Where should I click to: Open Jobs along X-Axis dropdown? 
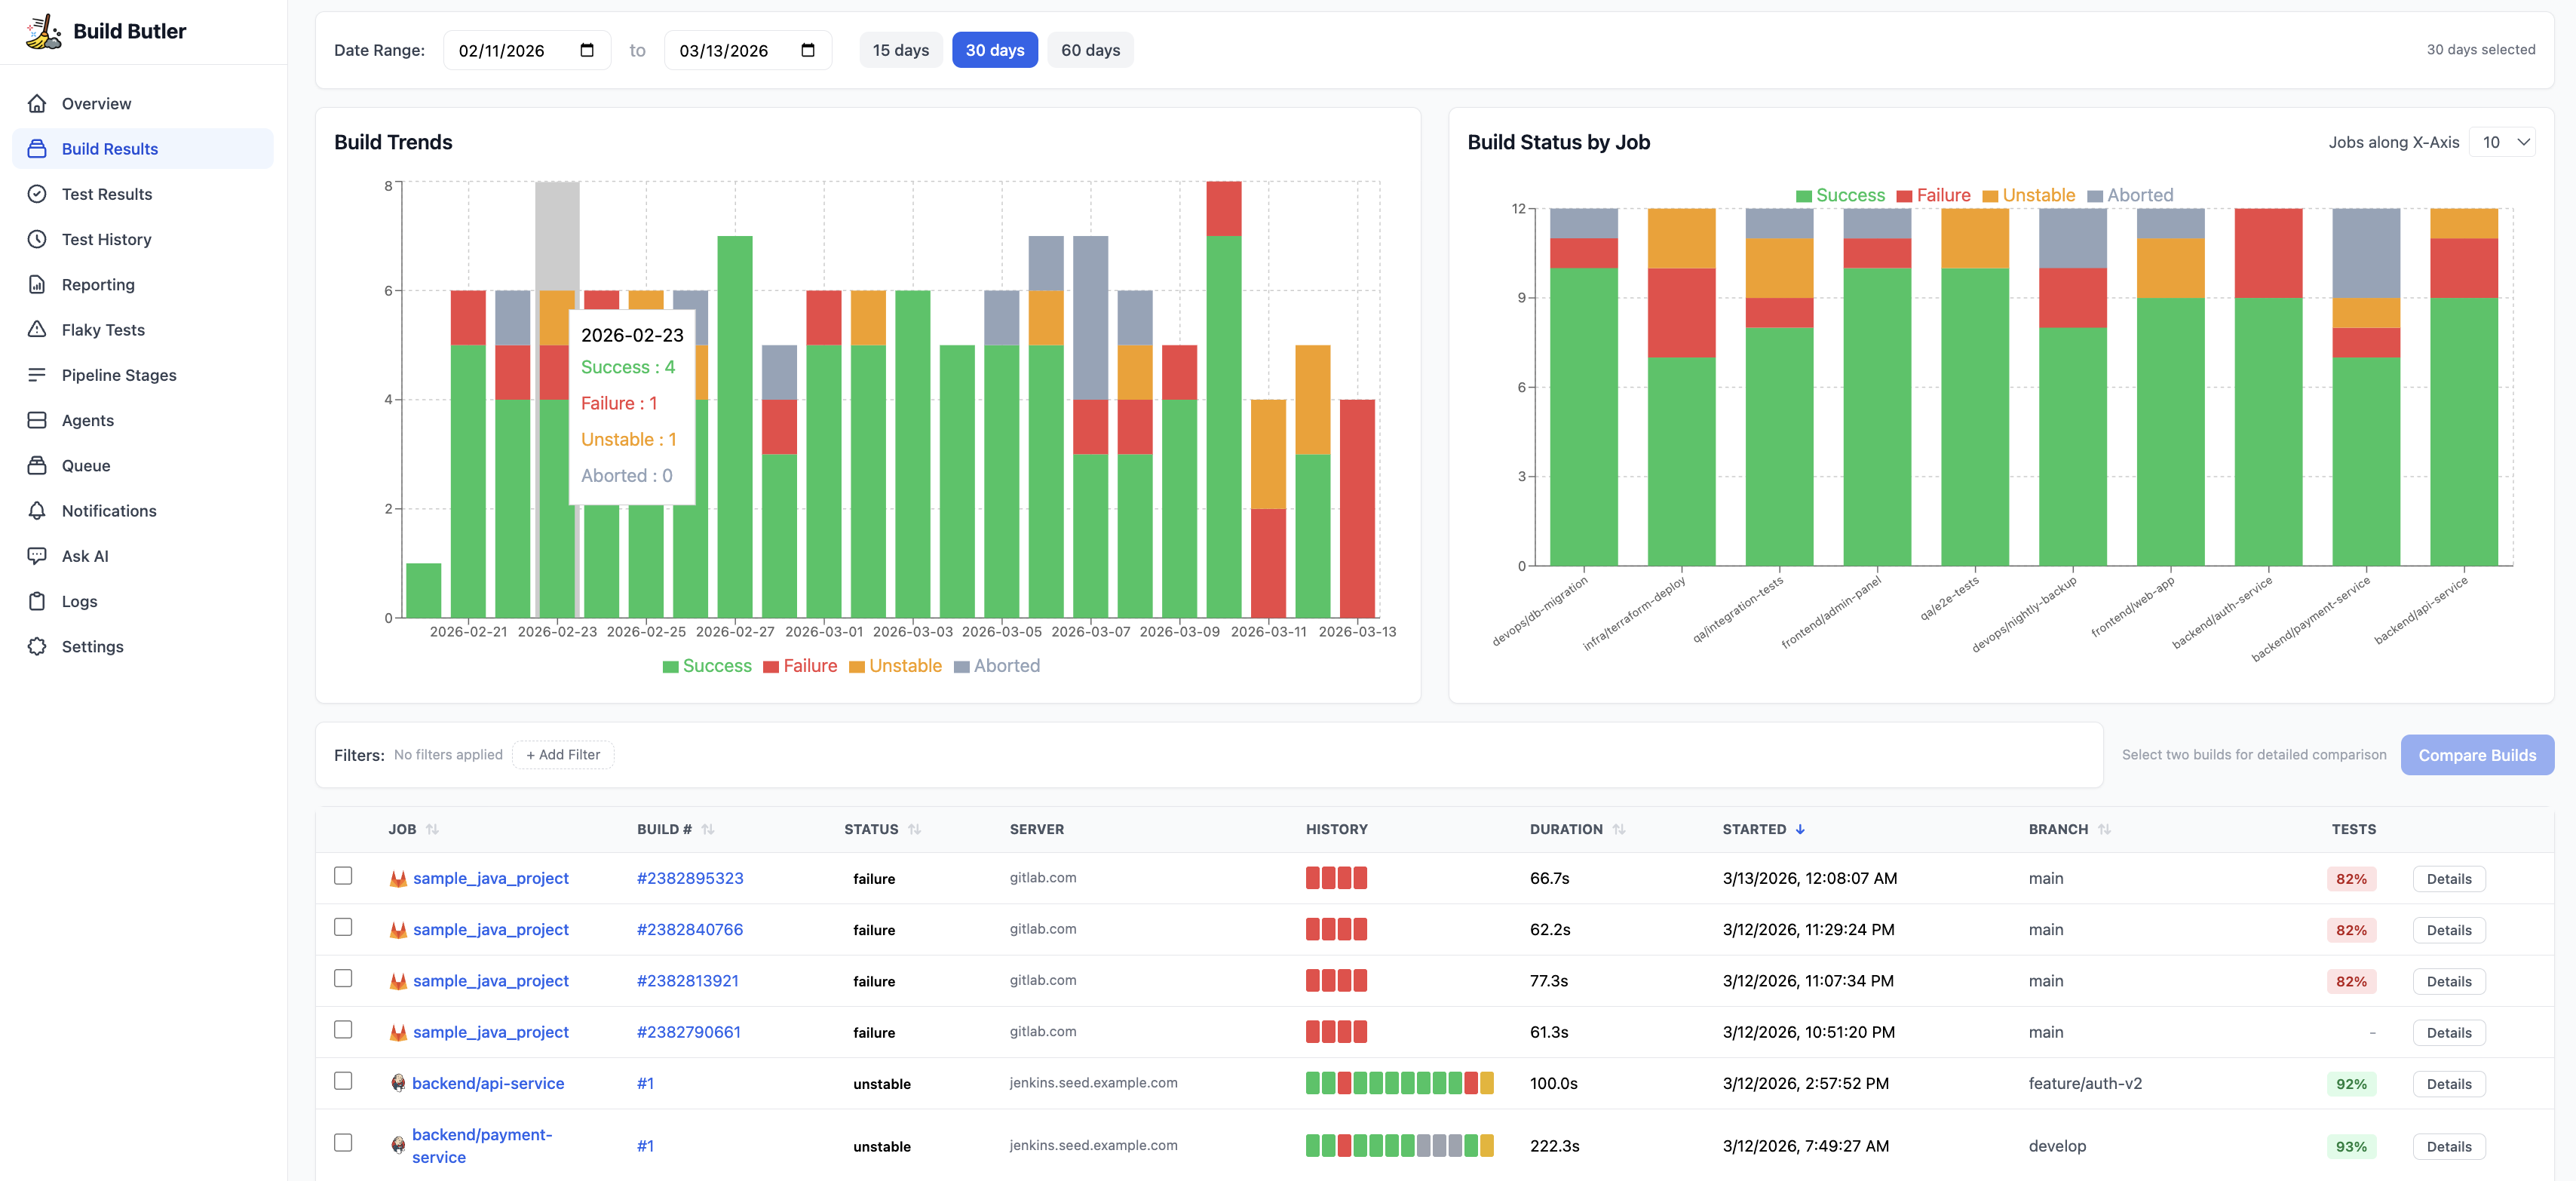pyautogui.click(x=2501, y=142)
